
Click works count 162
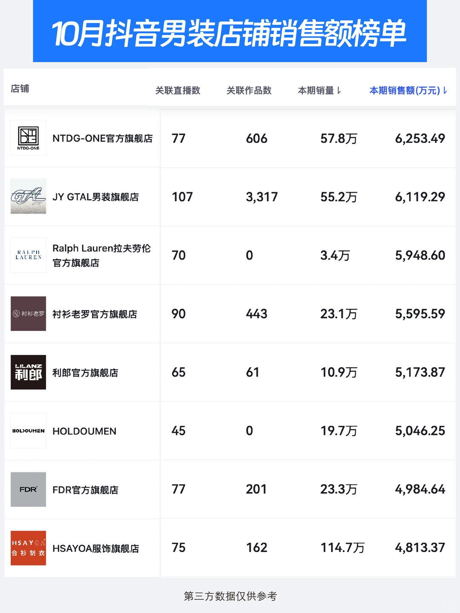pos(256,547)
